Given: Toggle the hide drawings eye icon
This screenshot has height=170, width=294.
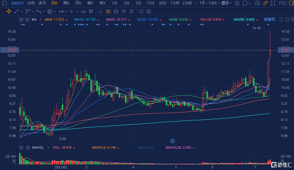Looking at the screenshot, I should (123, 11).
